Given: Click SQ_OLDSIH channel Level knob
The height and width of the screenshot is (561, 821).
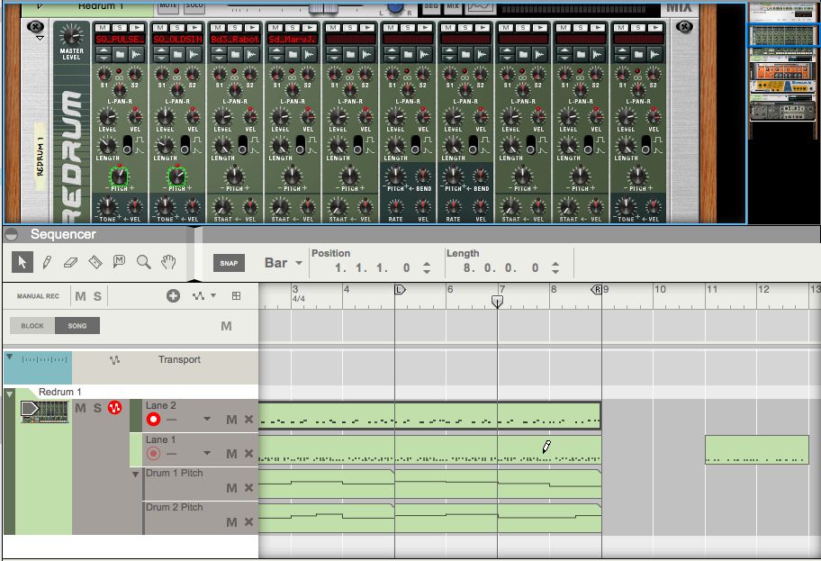Looking at the screenshot, I should 165,117.
